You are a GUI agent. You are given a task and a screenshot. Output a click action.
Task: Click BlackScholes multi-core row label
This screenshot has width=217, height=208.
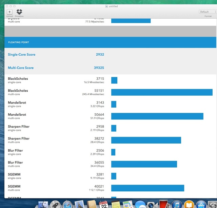[x=18, y=92]
